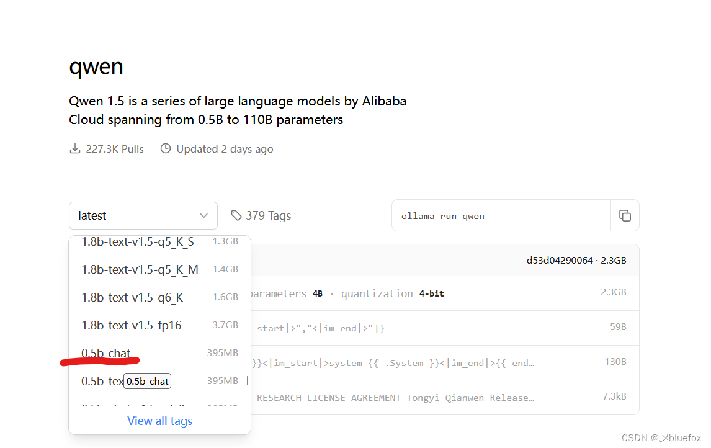Click the ollama run qwen command field

501,216
